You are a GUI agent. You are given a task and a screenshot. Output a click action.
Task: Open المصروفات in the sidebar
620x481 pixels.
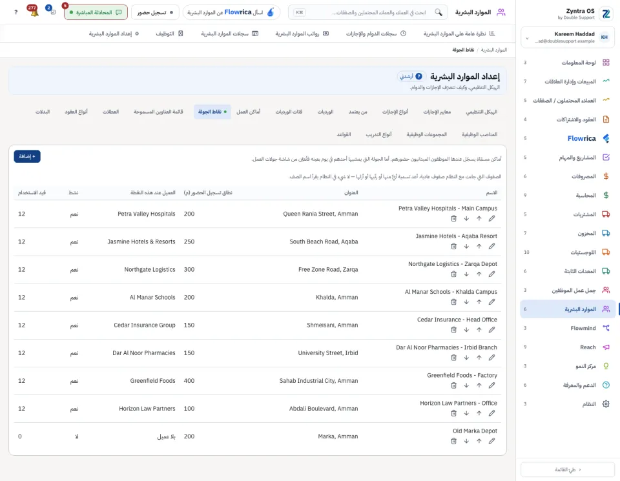[567, 176]
